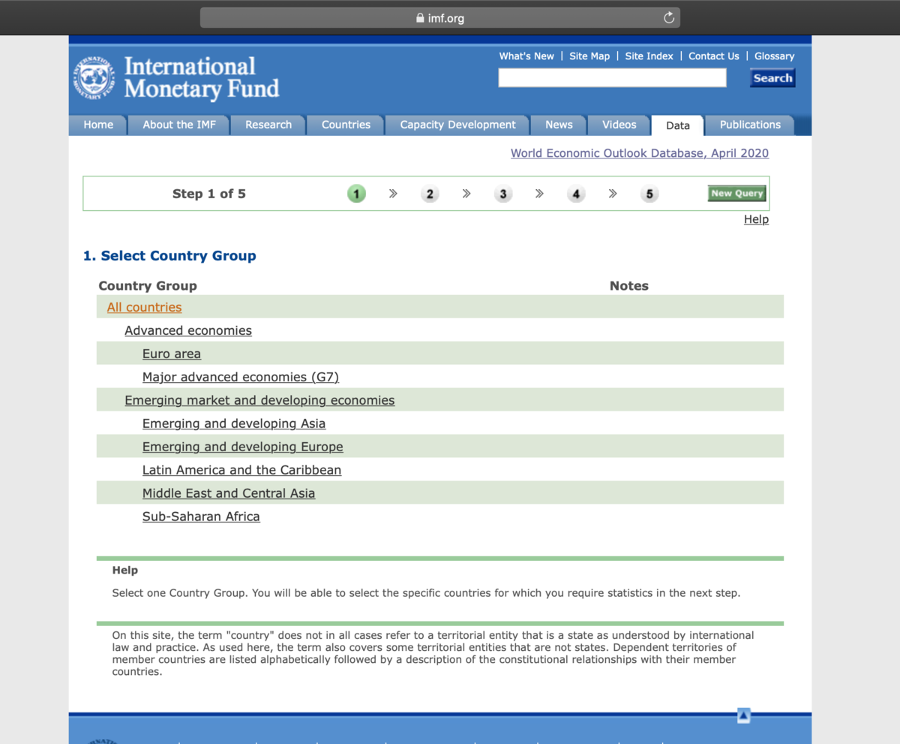Go to step 1 circle
The width and height of the screenshot is (900, 744).
click(356, 194)
